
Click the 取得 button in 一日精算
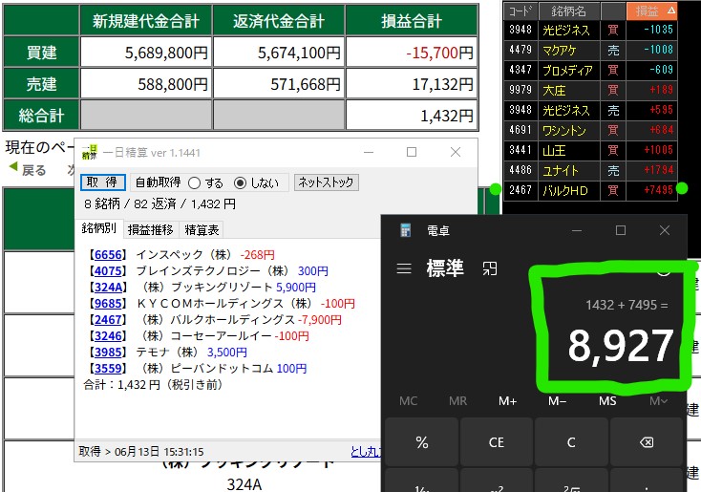pyautogui.click(x=102, y=182)
